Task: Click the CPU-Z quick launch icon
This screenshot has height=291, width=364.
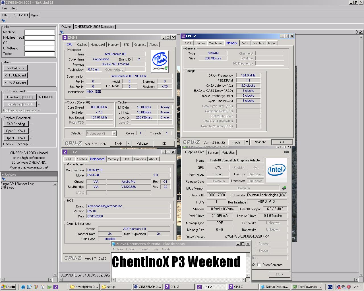Action: click(x=56, y=287)
